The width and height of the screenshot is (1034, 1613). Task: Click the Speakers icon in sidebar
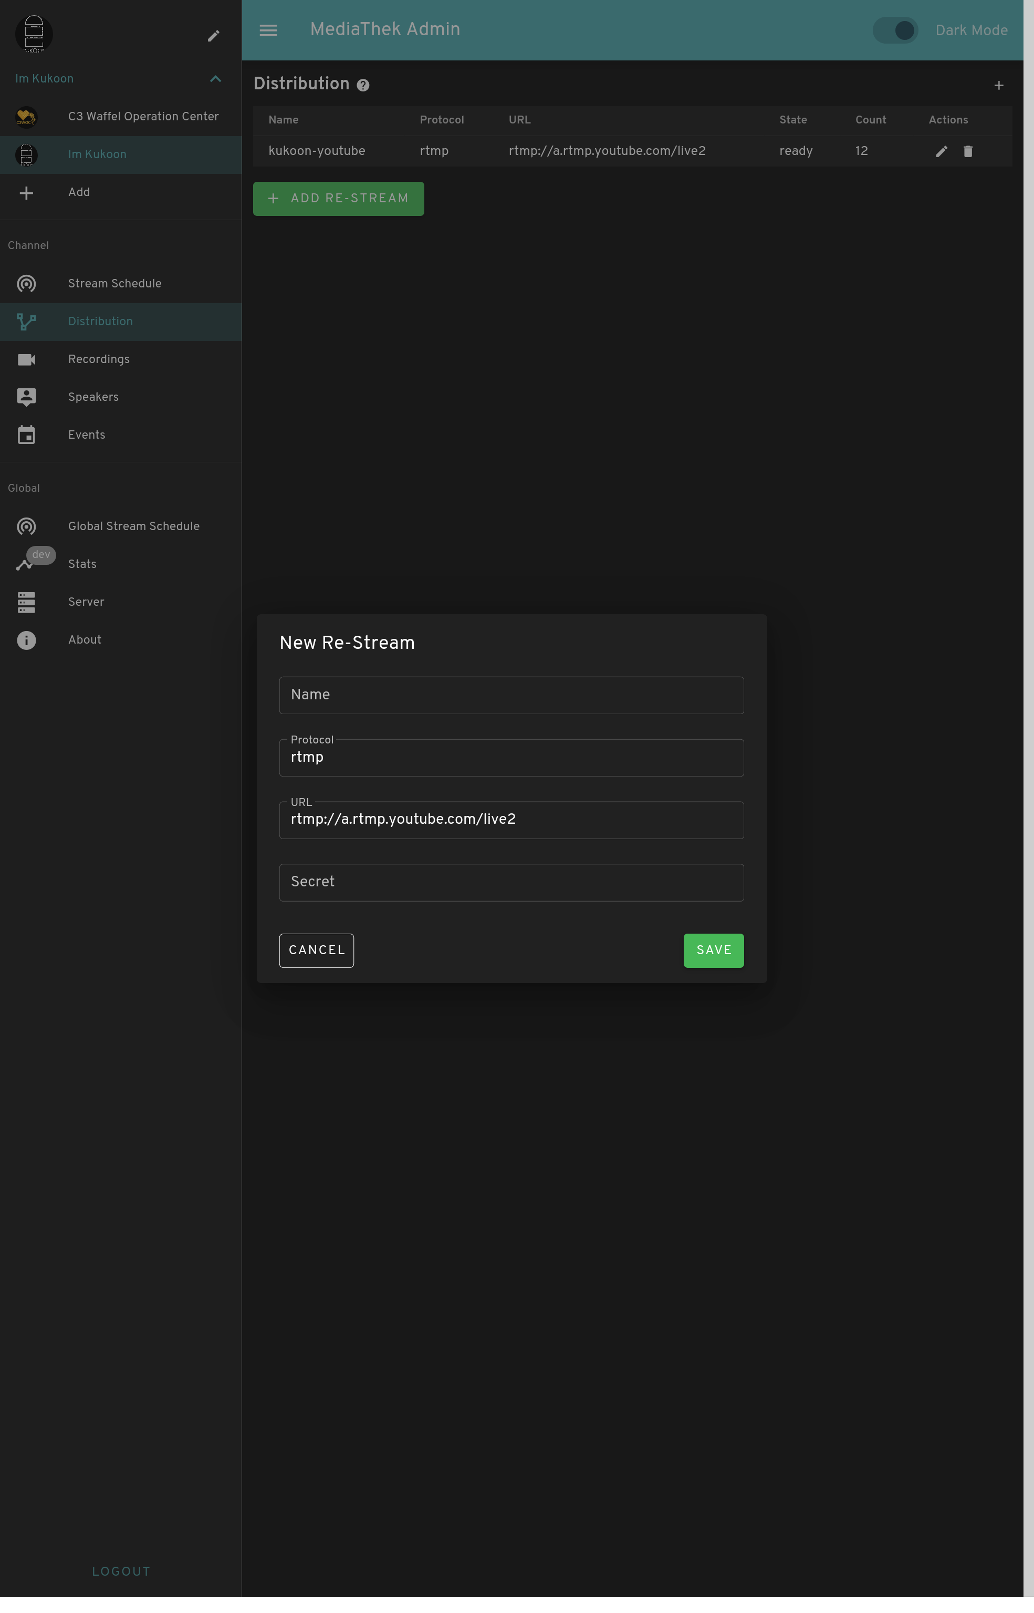[x=26, y=397]
